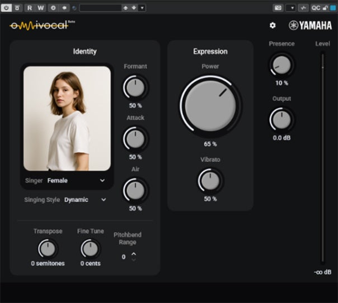Click the Dynamic singing style value
Viewport: 338px width, 303px height.
tap(76, 200)
